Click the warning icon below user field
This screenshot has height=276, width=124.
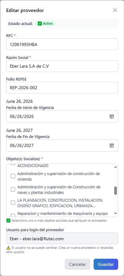[8, 248]
